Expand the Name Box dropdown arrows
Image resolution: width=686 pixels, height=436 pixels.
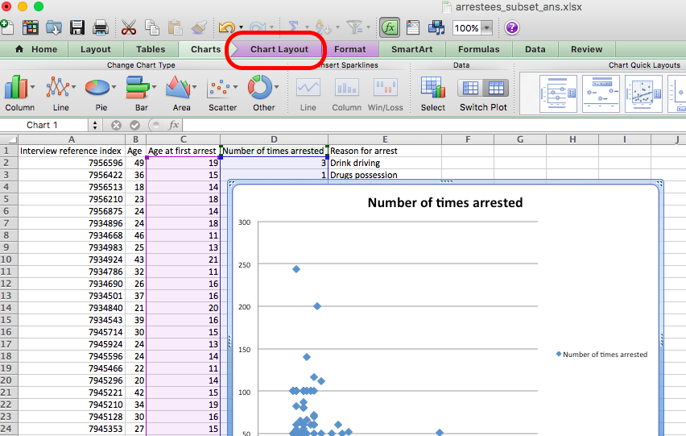click(95, 125)
